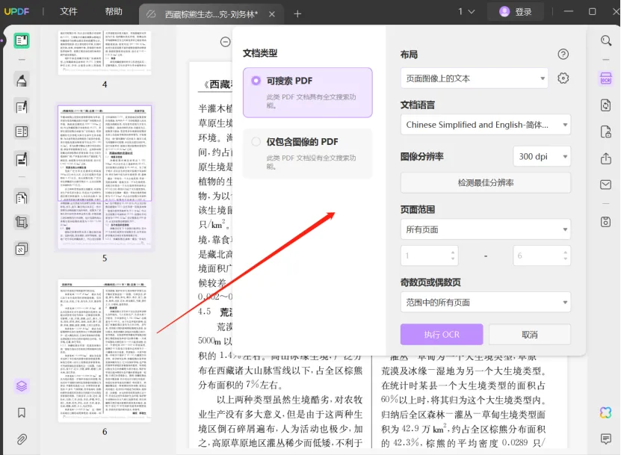Open the 页面范围 所有页面 dropdown

pos(485,229)
